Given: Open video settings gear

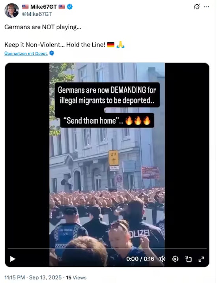Looking at the screenshot, I should pyautogui.click(x=175, y=259).
